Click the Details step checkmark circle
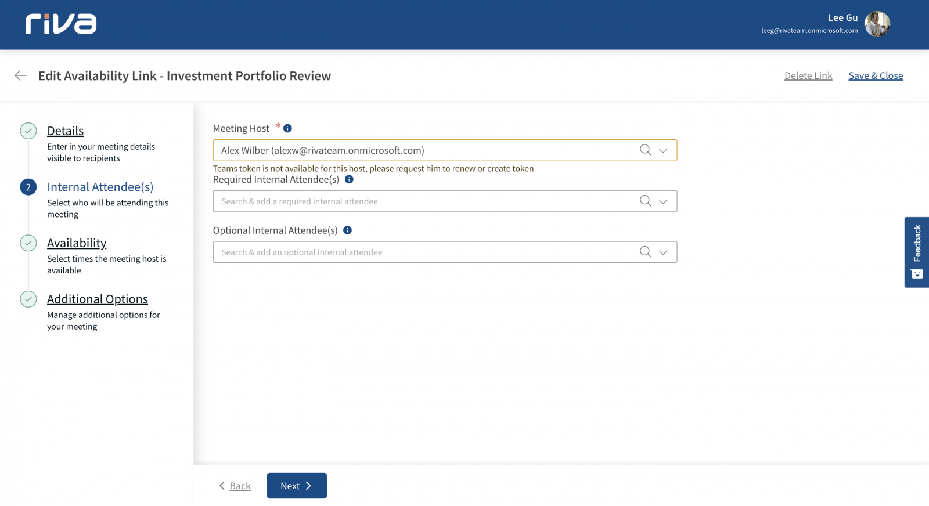This screenshot has width=929, height=506. (x=28, y=131)
